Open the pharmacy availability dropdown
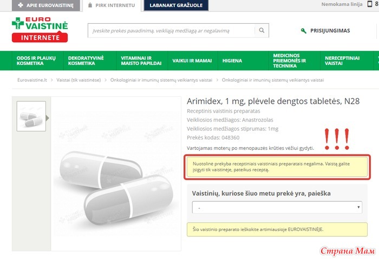The width and height of the screenshot is (379, 259). (x=277, y=207)
